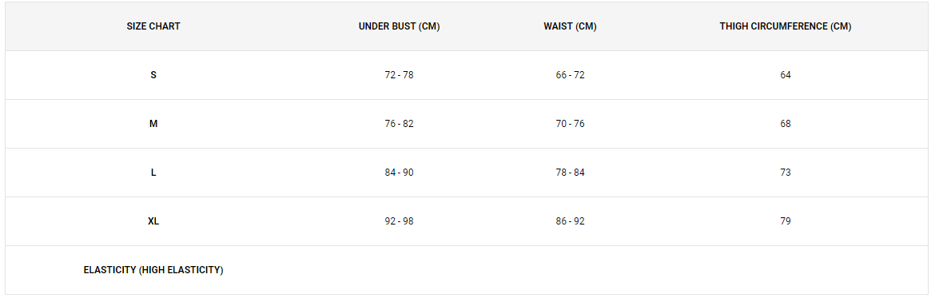Click thigh circumference value 79
Viewport: 935px width, 298px height.
[786, 221]
